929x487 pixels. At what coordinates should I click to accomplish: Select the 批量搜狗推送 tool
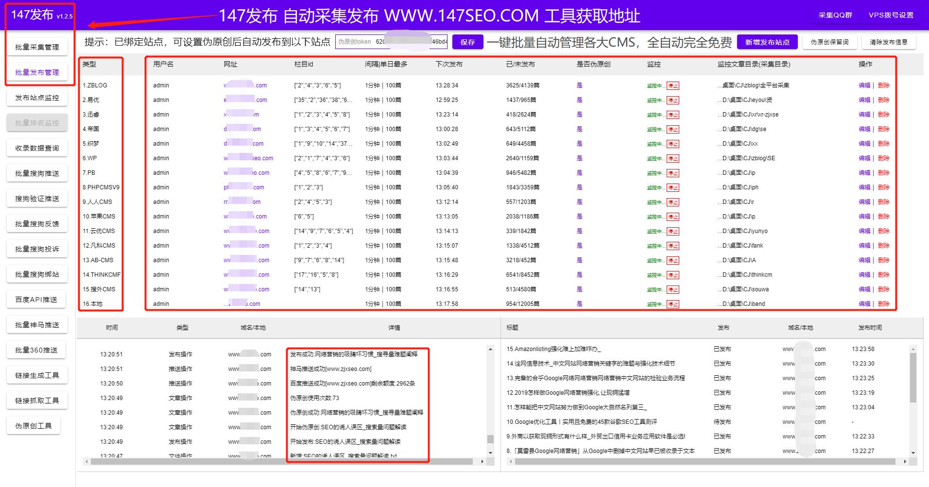[x=37, y=173]
